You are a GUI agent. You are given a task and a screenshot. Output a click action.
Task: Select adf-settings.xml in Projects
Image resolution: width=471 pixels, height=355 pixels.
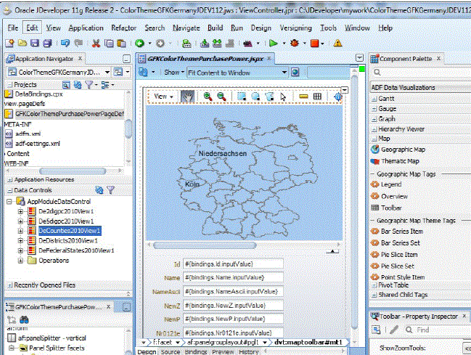coord(38,144)
